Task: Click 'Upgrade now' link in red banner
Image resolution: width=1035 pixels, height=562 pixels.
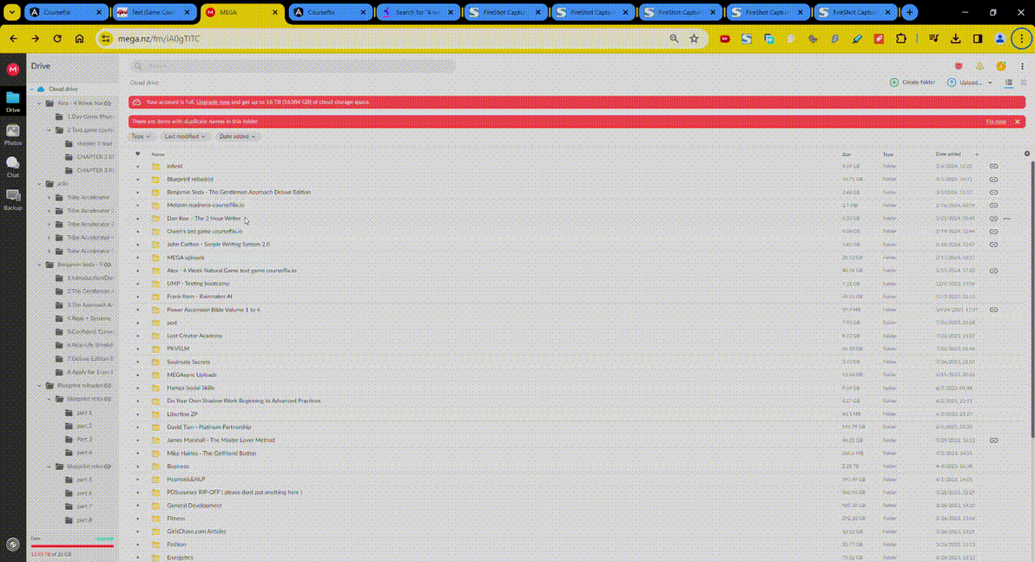Action: coord(213,102)
